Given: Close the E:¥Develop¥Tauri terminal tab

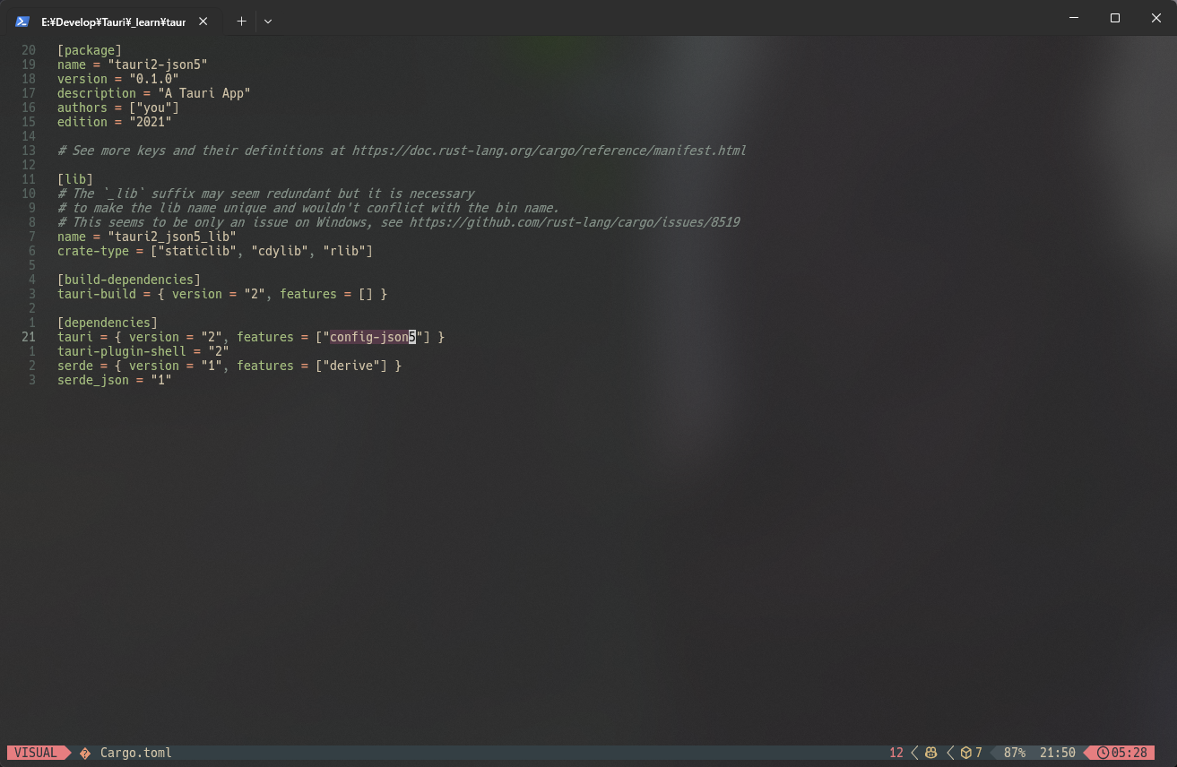Looking at the screenshot, I should coord(203,21).
